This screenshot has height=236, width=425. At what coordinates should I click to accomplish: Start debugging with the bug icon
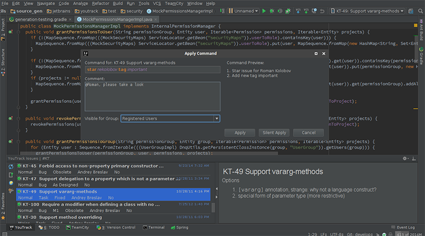[272, 11]
